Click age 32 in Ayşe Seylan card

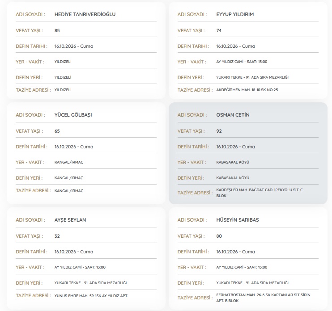click(57, 236)
